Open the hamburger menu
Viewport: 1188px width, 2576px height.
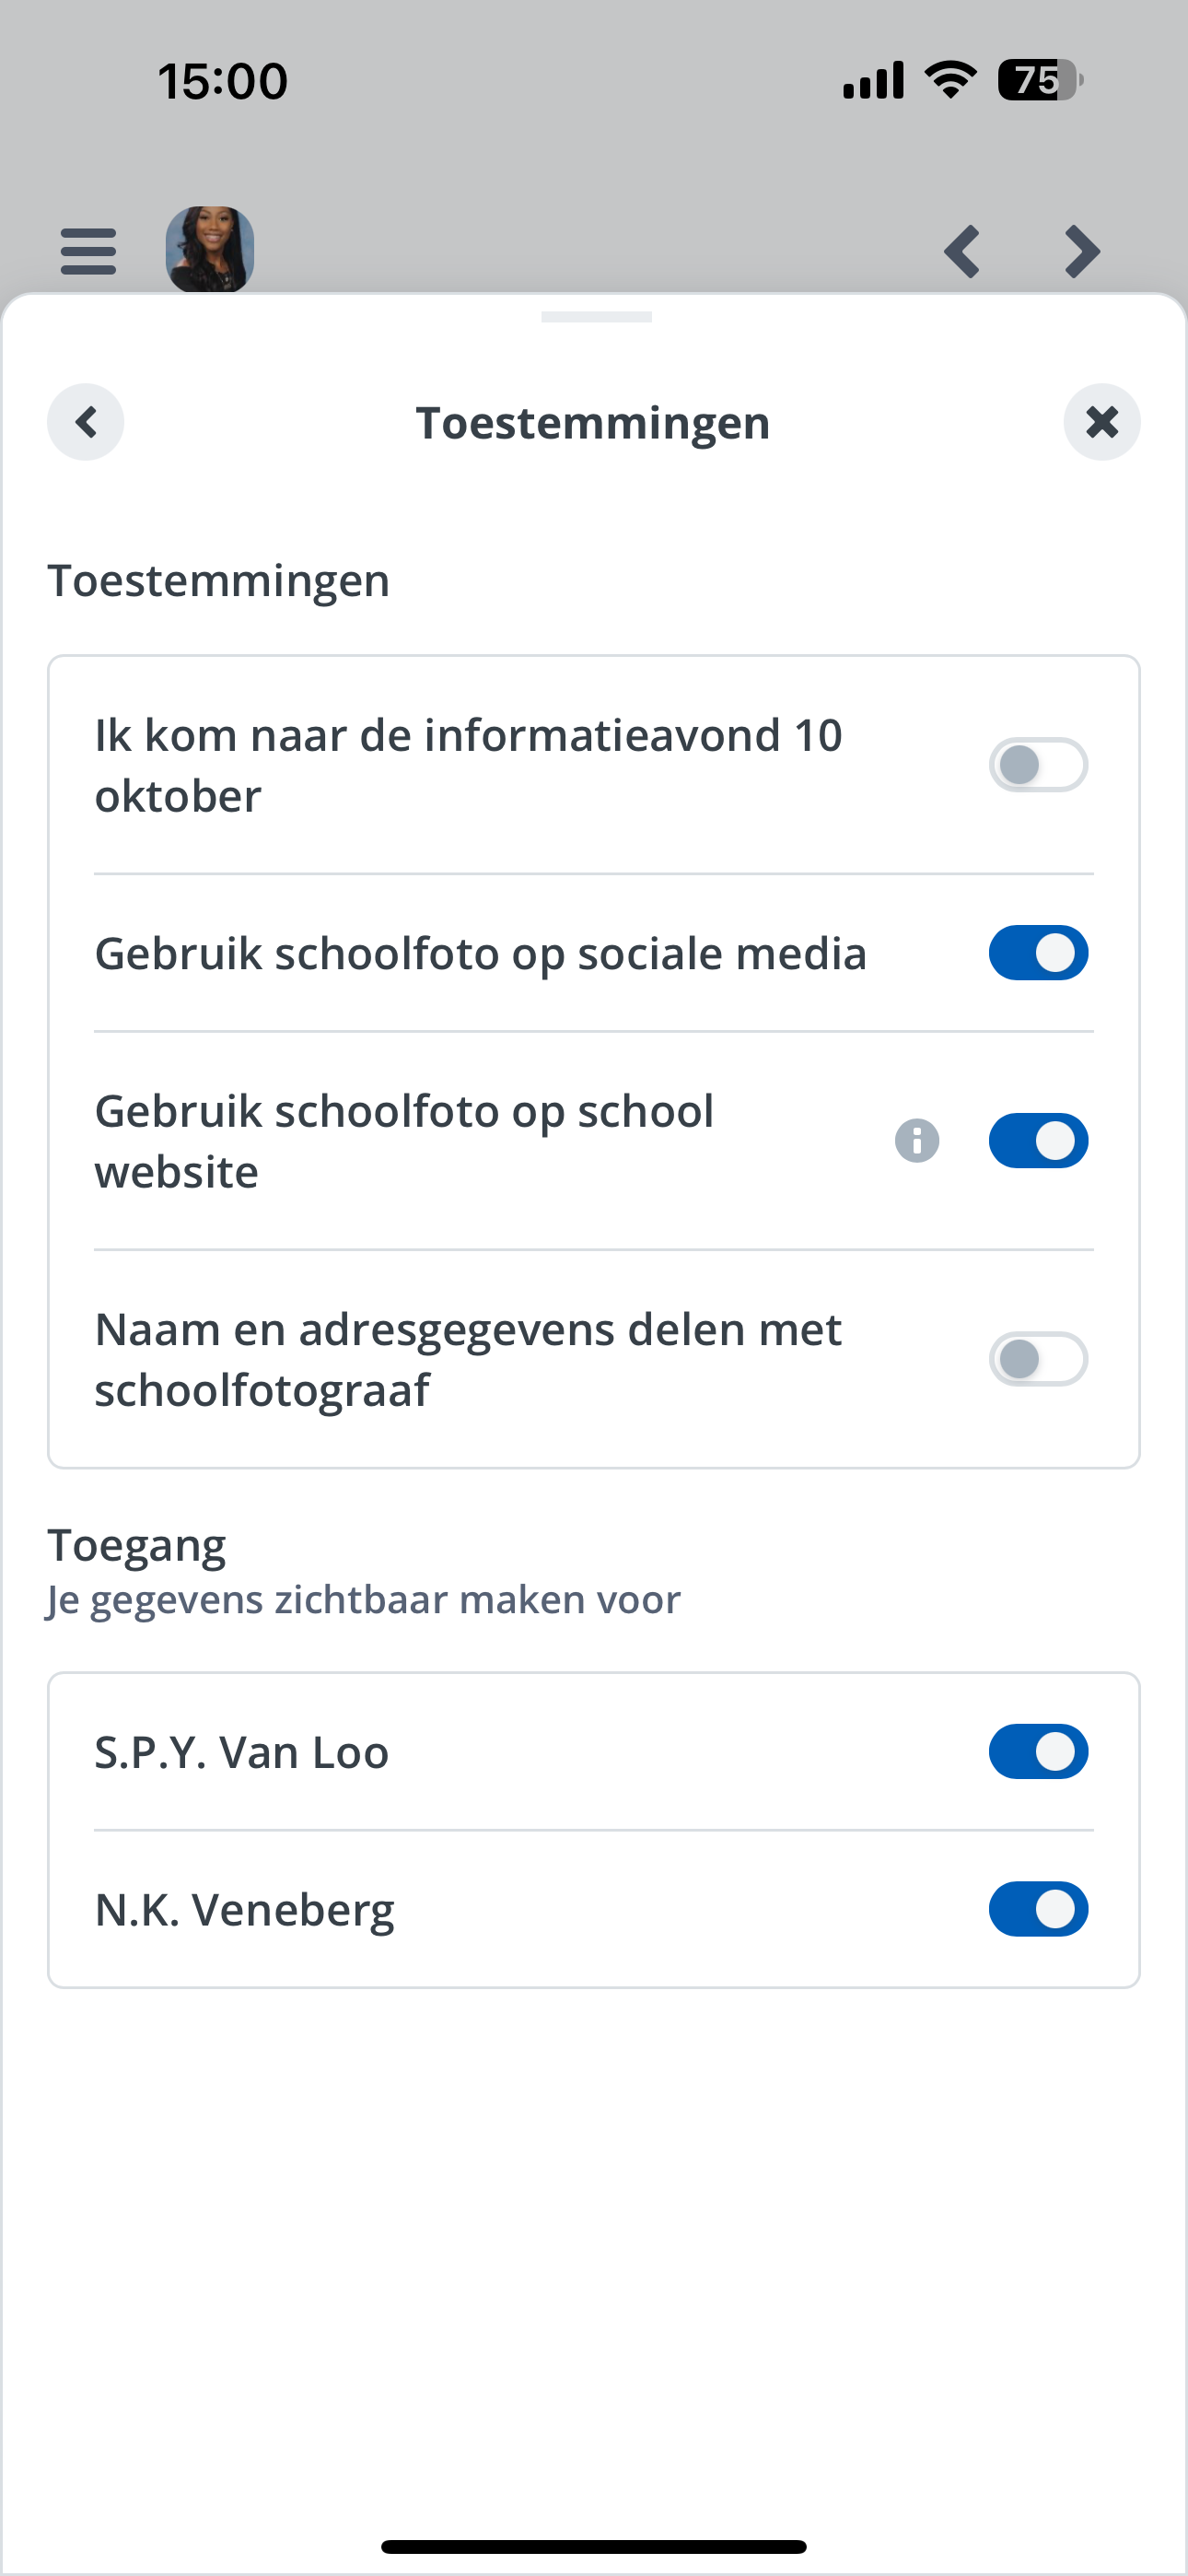88,250
